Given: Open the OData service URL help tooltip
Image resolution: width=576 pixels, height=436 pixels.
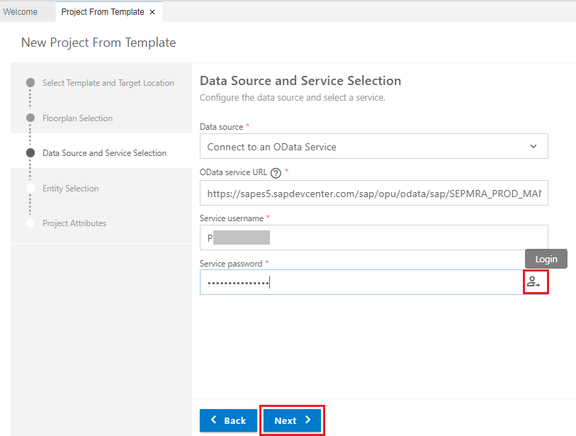Looking at the screenshot, I should pyautogui.click(x=276, y=172).
